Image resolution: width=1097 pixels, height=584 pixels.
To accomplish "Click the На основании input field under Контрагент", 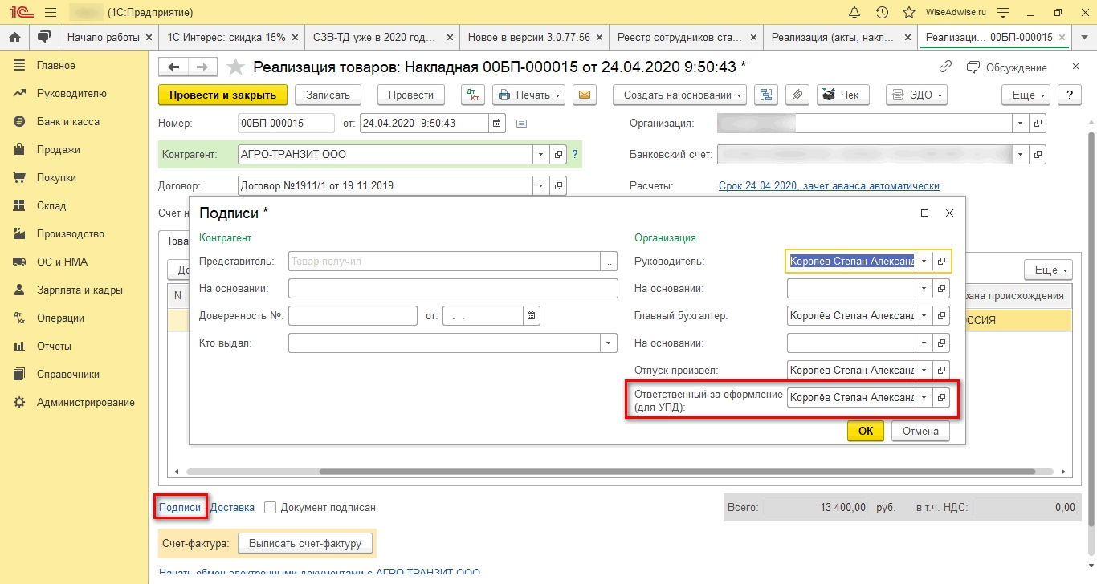I will (452, 288).
